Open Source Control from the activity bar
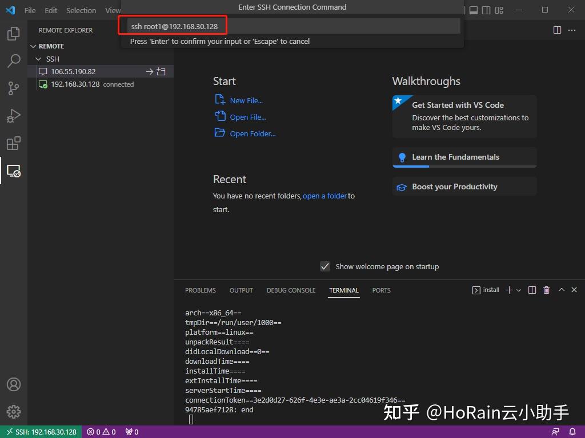 14,88
